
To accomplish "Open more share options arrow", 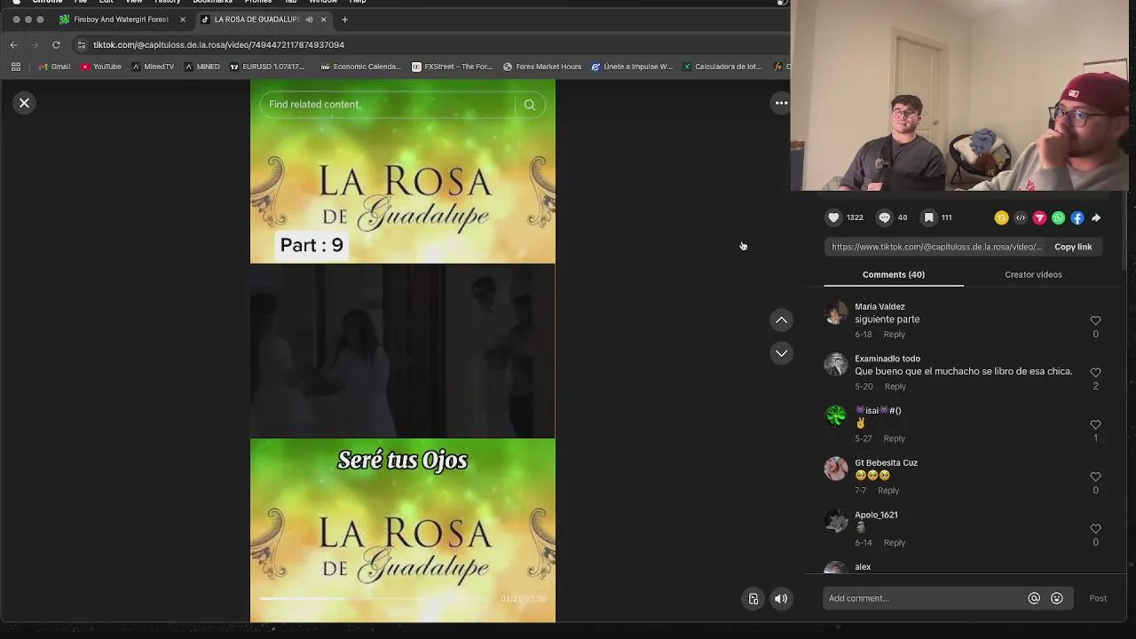I will pos(1096,217).
